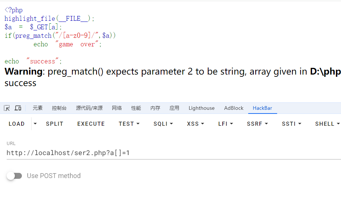Click the inspect element picker icon
341x217 pixels.
click(7, 108)
